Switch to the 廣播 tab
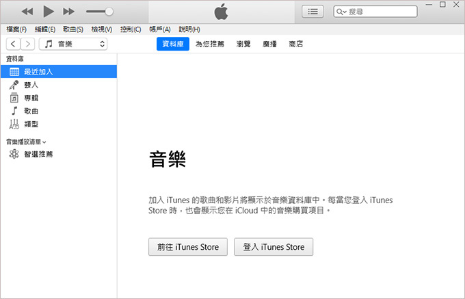 (x=269, y=44)
